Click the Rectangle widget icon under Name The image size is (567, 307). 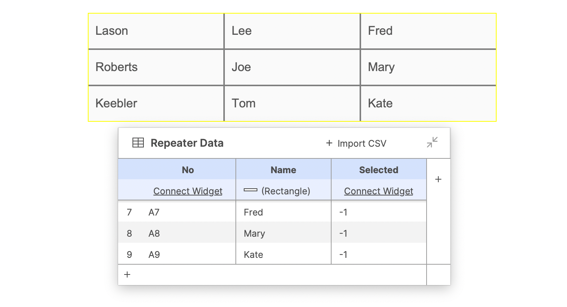click(251, 190)
